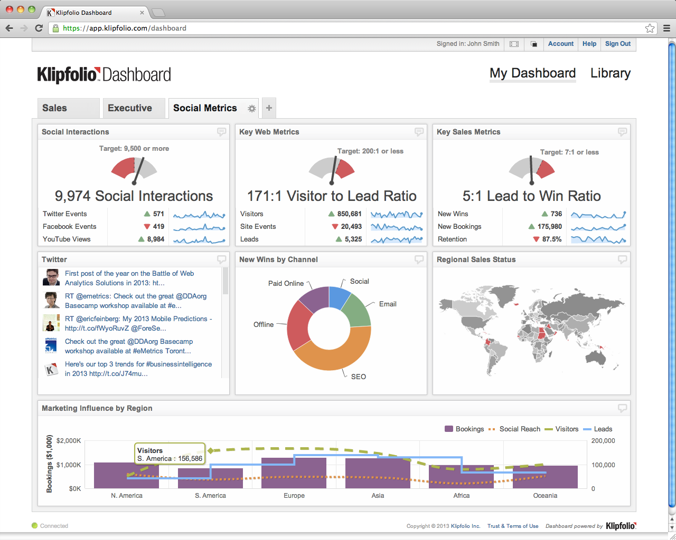The height and width of the screenshot is (540, 676).
Task: Click the eMetrics avatar in Twitter feed
Action: click(x=51, y=345)
